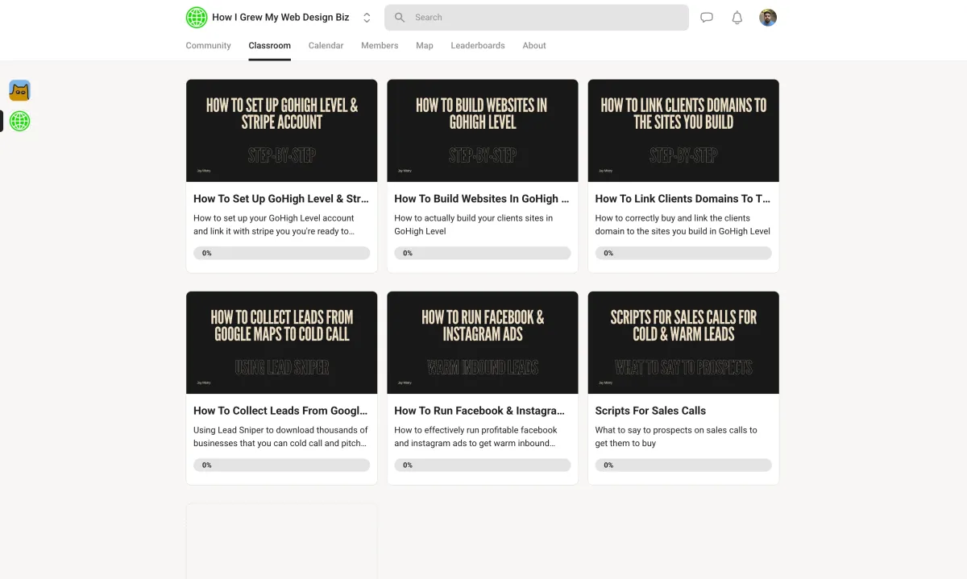967x579 pixels.
Task: Click progress bar of Link Clients Domains course
Action: pyautogui.click(x=683, y=253)
